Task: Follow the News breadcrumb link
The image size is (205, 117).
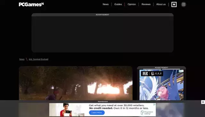Action: [22, 59]
